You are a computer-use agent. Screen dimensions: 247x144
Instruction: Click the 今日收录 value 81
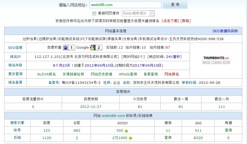click(140, 107)
